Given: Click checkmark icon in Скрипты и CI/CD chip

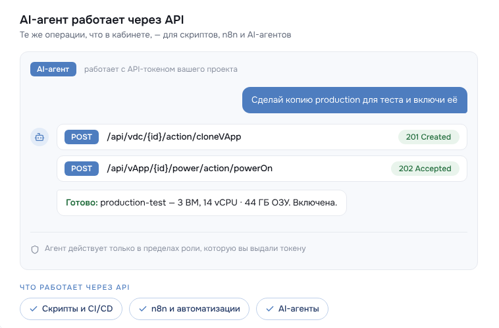Looking at the screenshot, I should click(34, 309).
